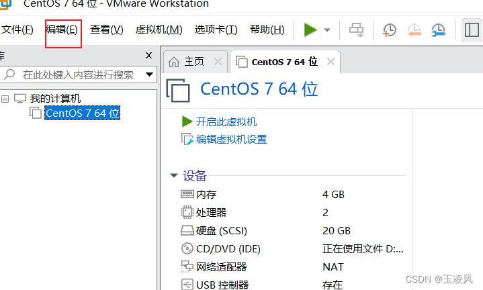The width and height of the screenshot is (483, 290).
Task: Click the 存在 USB controller value
Action: tap(333, 285)
